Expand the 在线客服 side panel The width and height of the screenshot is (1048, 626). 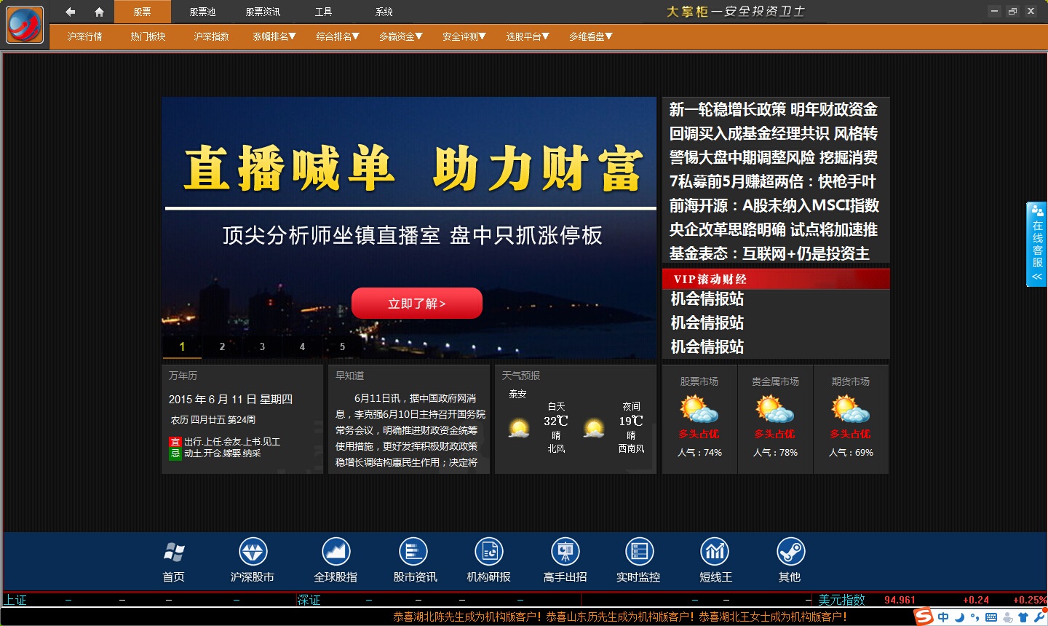click(x=1037, y=244)
